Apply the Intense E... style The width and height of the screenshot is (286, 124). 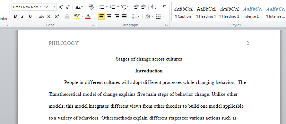tap(253, 12)
